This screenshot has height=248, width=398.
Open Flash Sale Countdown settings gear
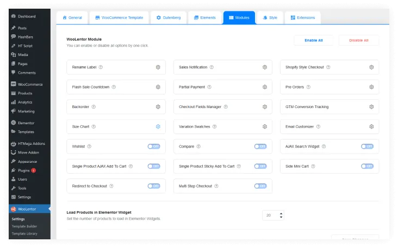point(158,87)
